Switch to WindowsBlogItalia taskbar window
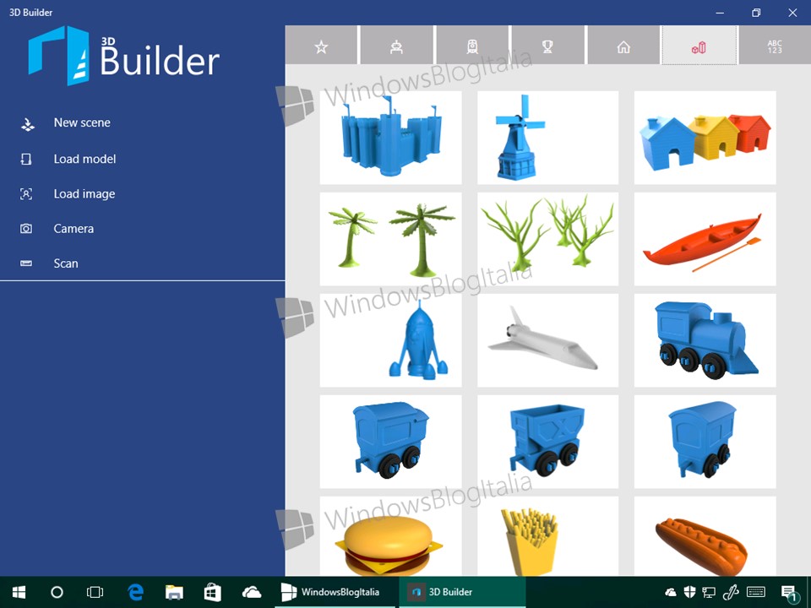The height and width of the screenshot is (608, 811). coord(336,592)
